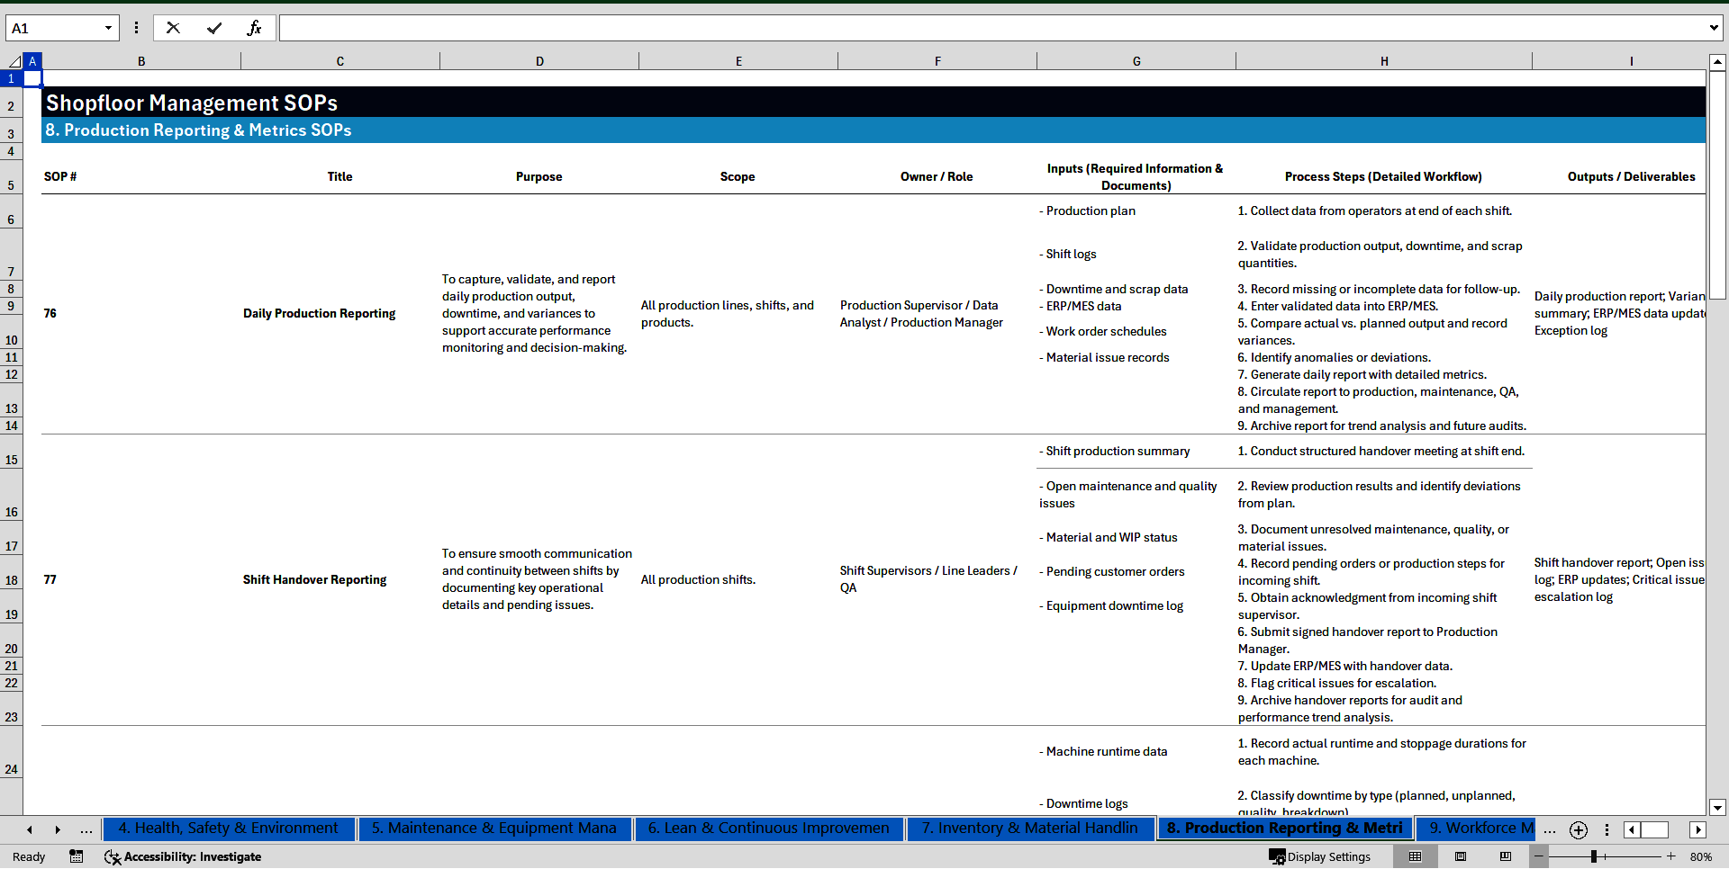Click the macro recording icon in status bar
1729x869 pixels.
[77, 856]
